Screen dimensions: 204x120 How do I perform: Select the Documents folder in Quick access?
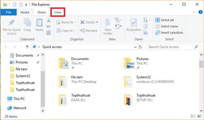coord(74,63)
